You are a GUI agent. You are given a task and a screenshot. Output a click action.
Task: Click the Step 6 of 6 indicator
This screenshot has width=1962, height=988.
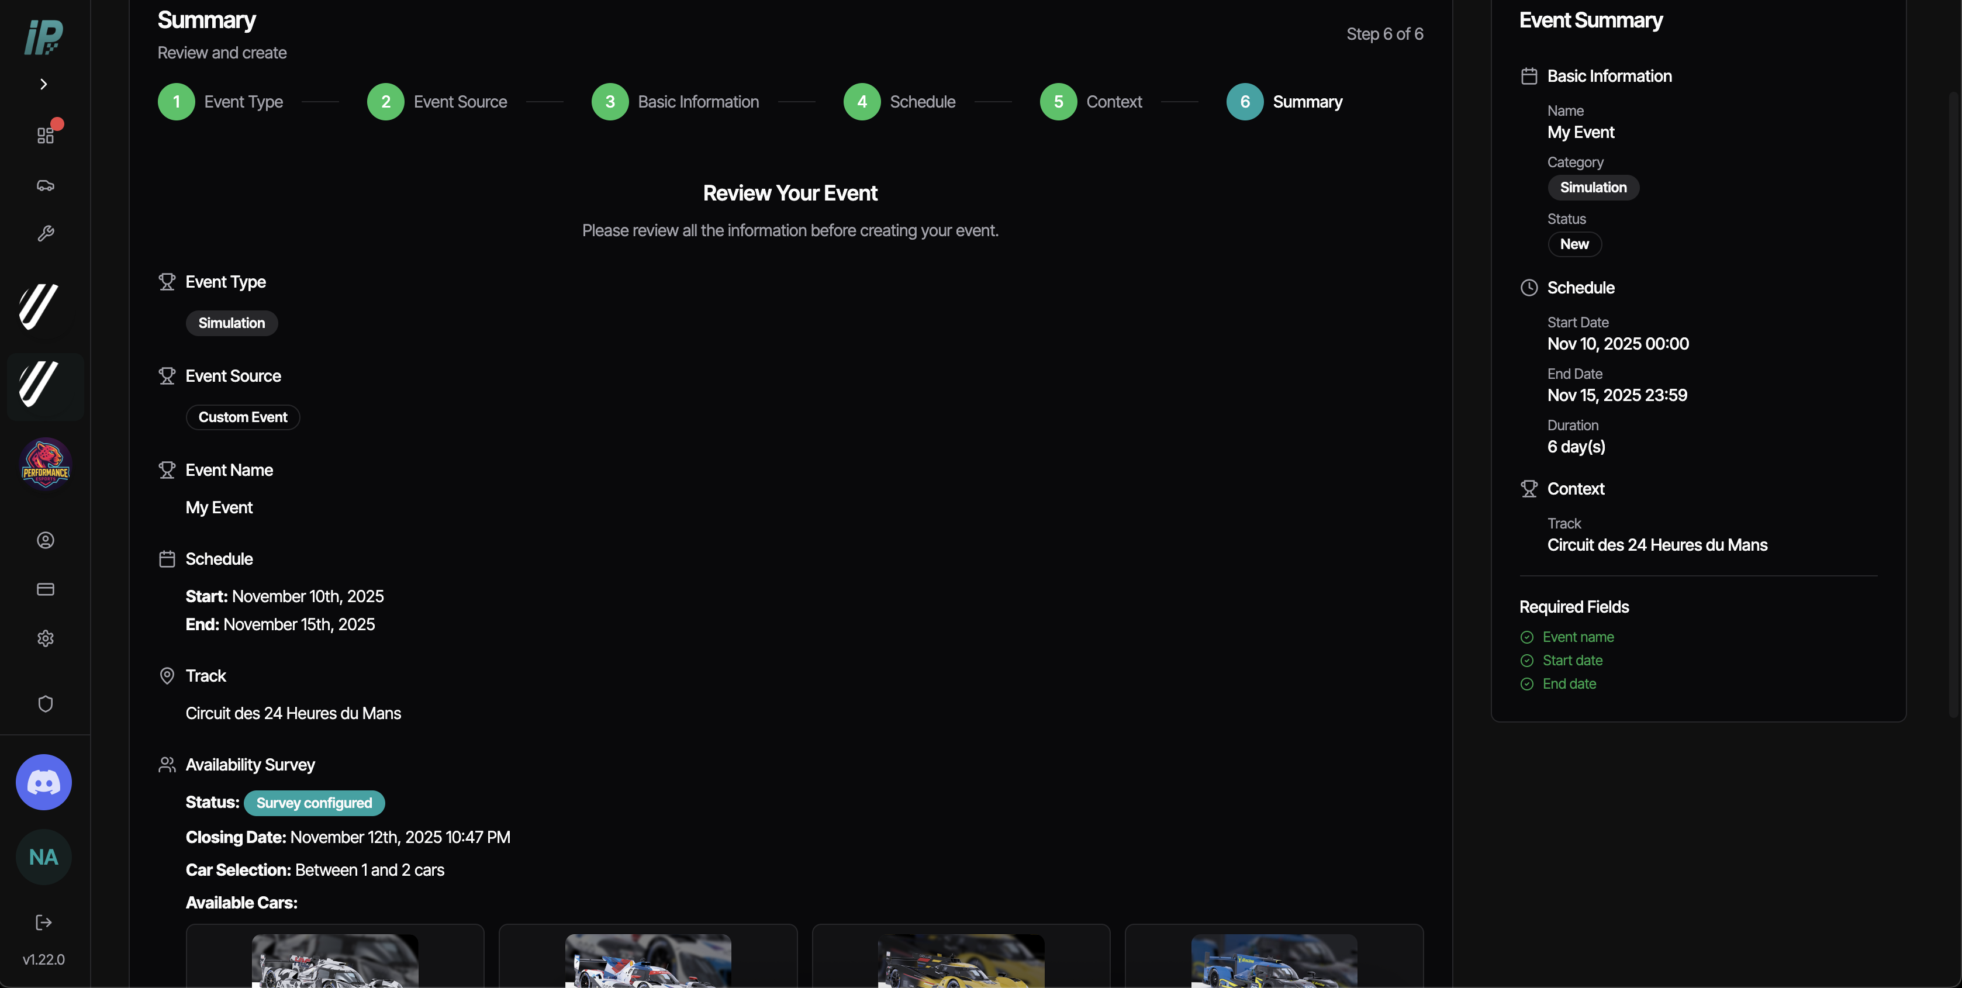point(1384,34)
